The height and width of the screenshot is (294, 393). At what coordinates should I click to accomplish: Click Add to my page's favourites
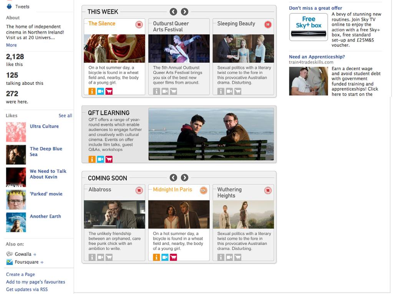pos(35,282)
